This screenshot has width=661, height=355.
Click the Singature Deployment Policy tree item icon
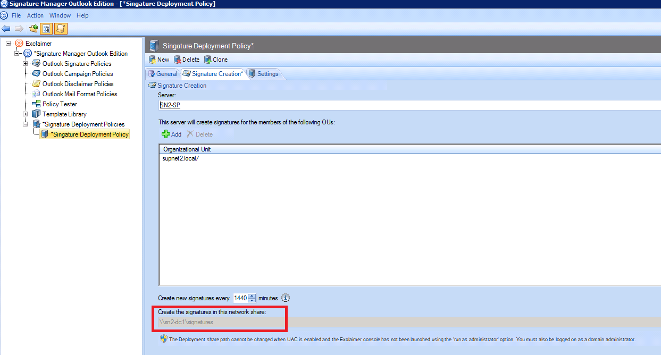(45, 134)
